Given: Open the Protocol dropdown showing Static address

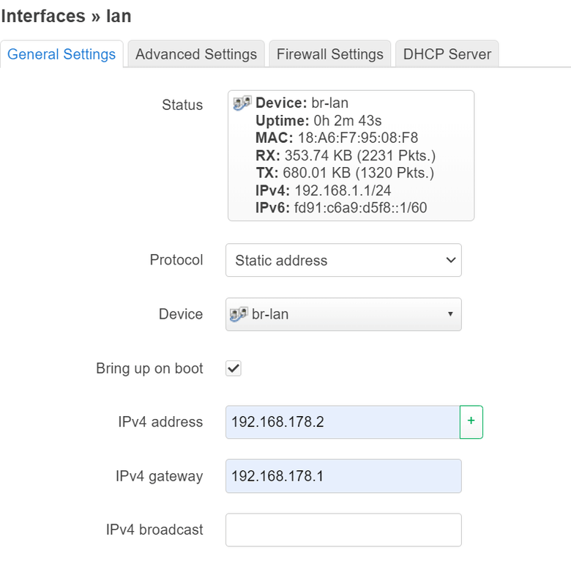Looking at the screenshot, I should pyautogui.click(x=343, y=260).
